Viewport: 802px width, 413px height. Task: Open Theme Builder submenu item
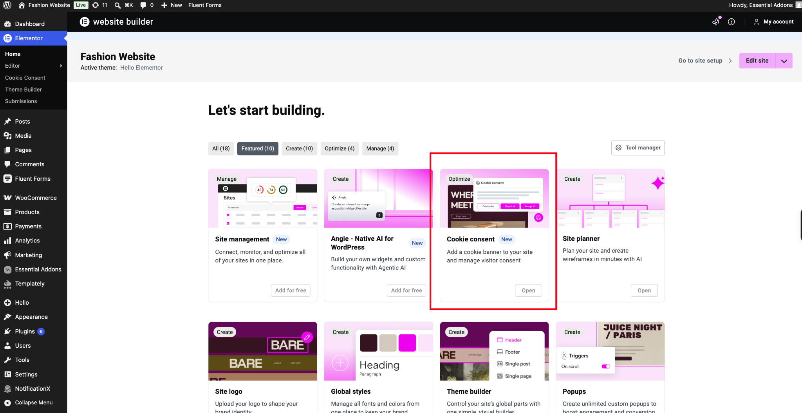coord(23,90)
